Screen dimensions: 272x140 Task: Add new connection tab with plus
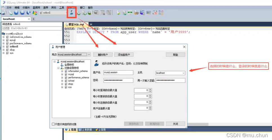click(x=34, y=19)
